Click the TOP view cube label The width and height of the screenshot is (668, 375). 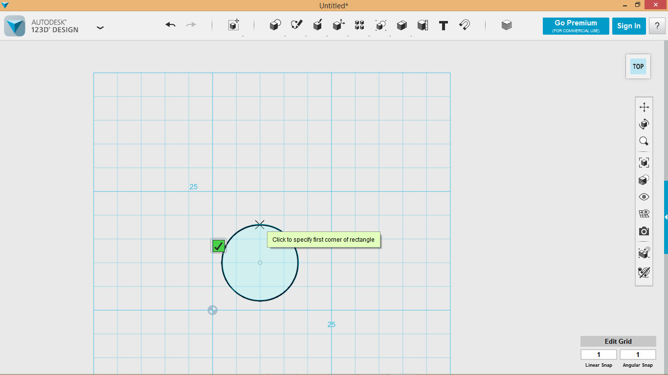coord(638,66)
